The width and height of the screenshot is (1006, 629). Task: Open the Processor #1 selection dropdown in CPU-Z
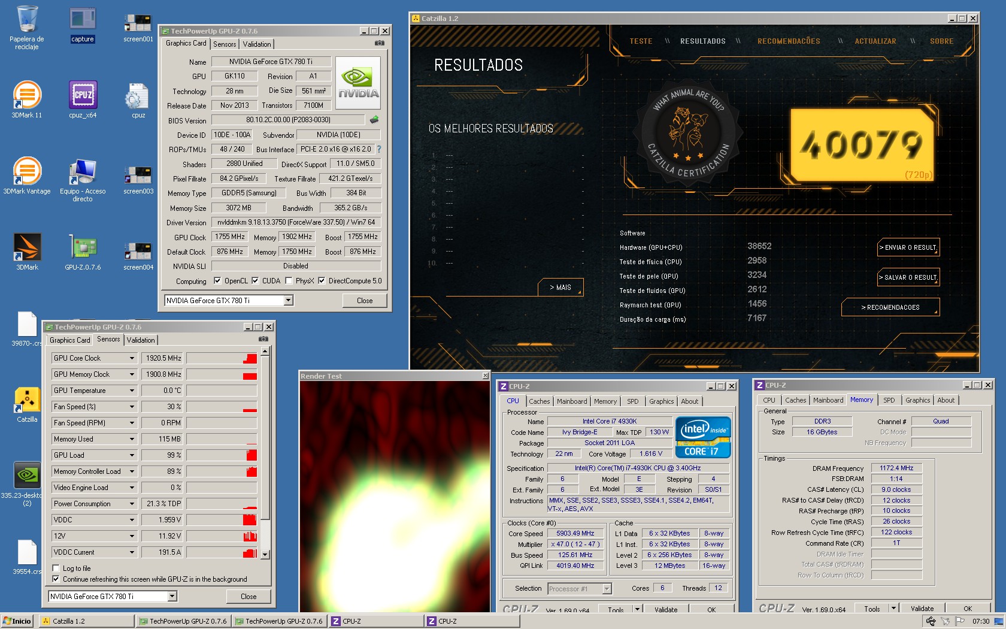(607, 589)
